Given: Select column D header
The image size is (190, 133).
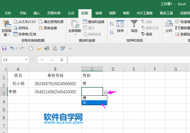Looking at the screenshot, I should click(x=113, y=69).
